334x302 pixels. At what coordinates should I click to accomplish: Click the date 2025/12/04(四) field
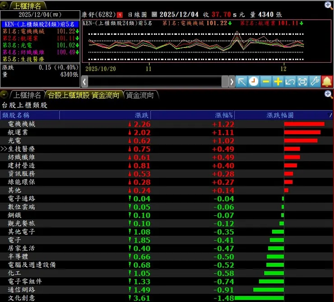40,15
